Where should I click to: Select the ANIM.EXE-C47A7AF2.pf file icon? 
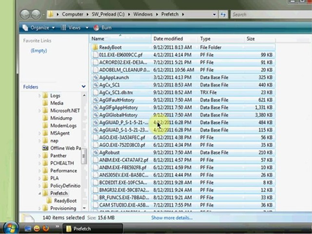coord(96,160)
